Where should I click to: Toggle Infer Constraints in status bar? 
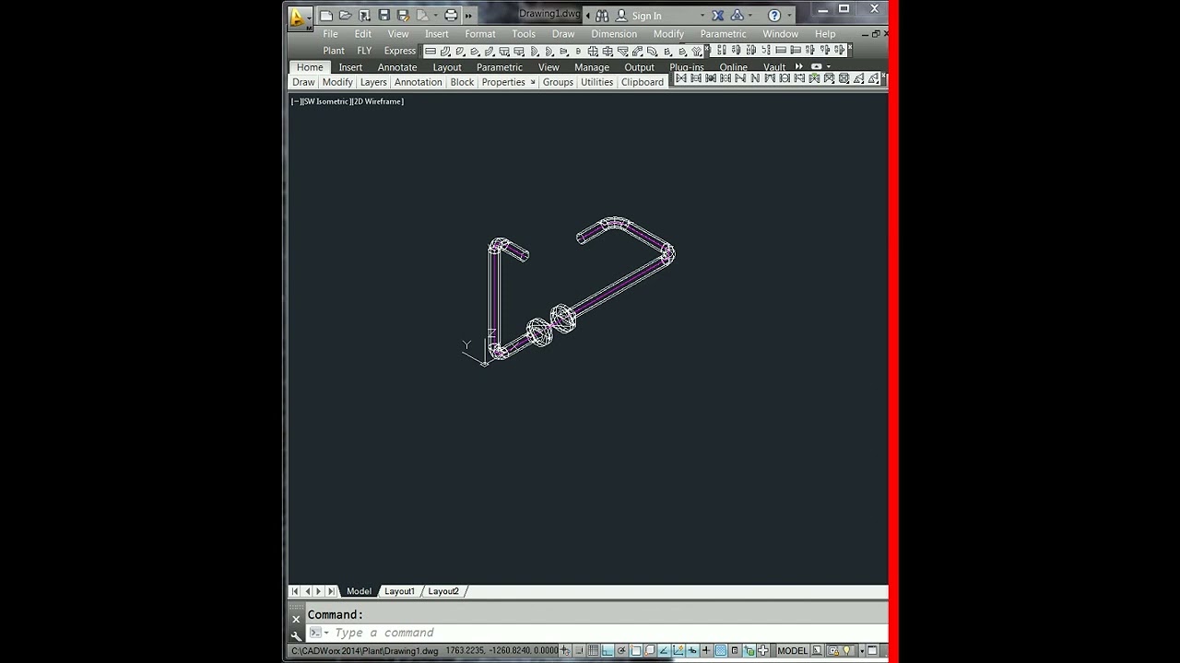[x=564, y=650]
